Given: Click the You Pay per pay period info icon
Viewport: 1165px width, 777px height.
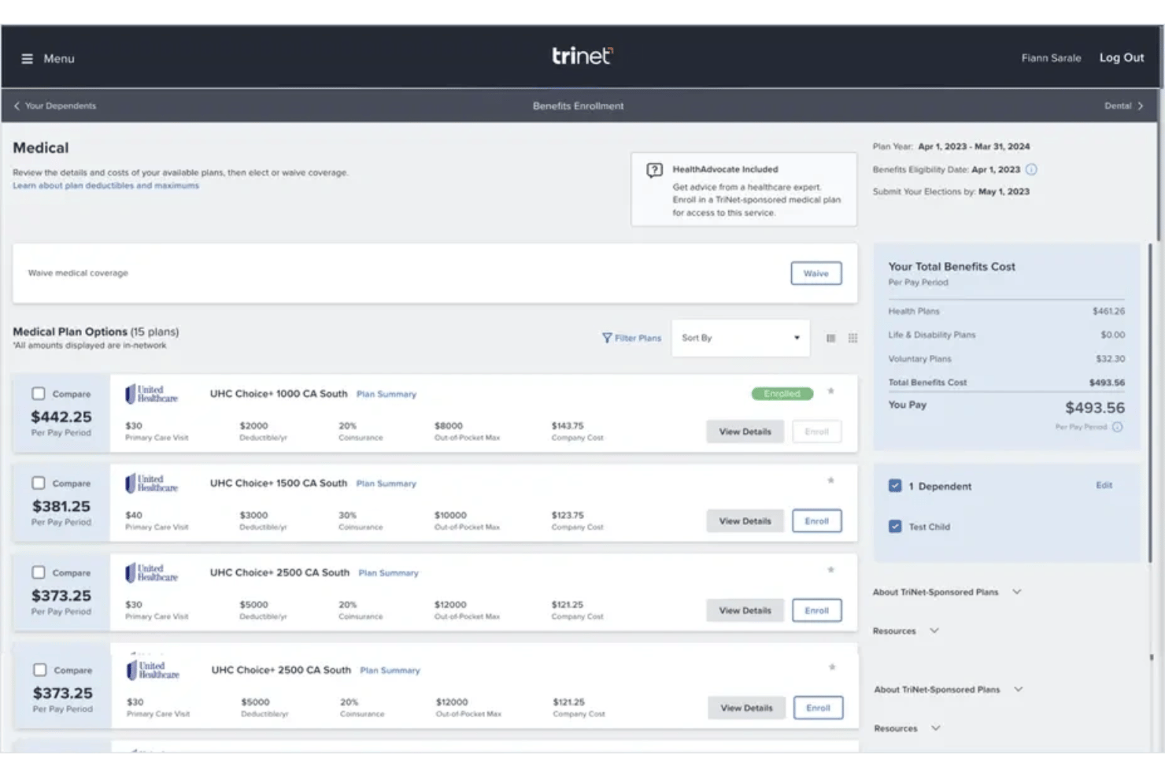Looking at the screenshot, I should pyautogui.click(x=1118, y=427).
